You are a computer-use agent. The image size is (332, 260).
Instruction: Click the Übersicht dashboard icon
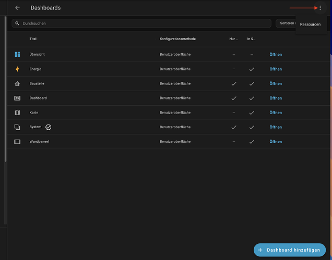point(17,54)
